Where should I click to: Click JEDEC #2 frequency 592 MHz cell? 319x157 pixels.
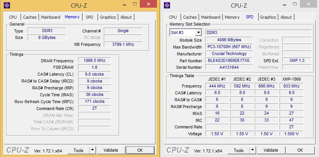pyautogui.click(x=242, y=86)
